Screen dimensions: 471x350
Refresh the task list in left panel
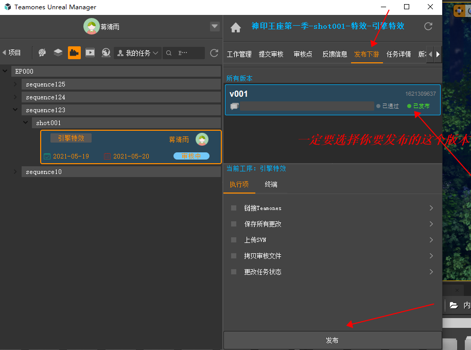[x=214, y=53]
